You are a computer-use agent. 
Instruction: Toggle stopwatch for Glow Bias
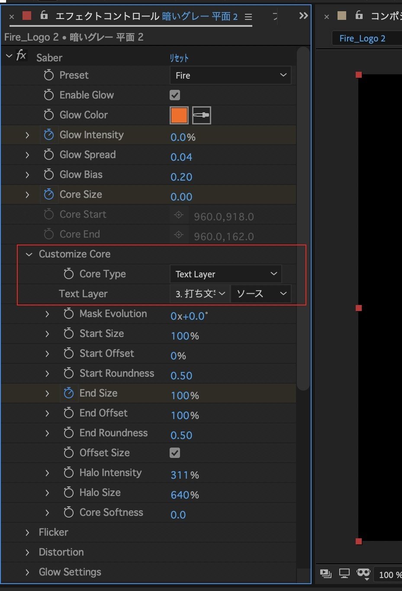tap(49, 175)
